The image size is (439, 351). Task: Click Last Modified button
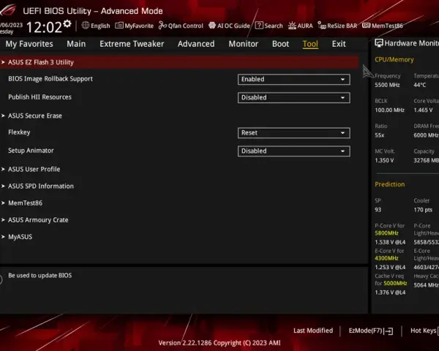click(x=313, y=331)
